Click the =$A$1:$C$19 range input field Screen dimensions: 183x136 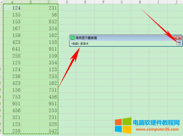[x=123, y=44]
